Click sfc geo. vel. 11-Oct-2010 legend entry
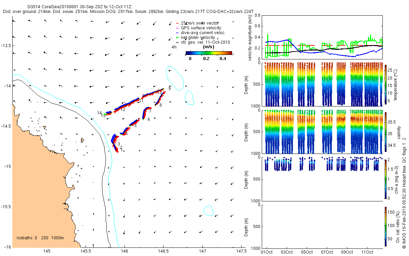Image resolution: width=409 pixels, height=256 pixels. click(x=200, y=42)
